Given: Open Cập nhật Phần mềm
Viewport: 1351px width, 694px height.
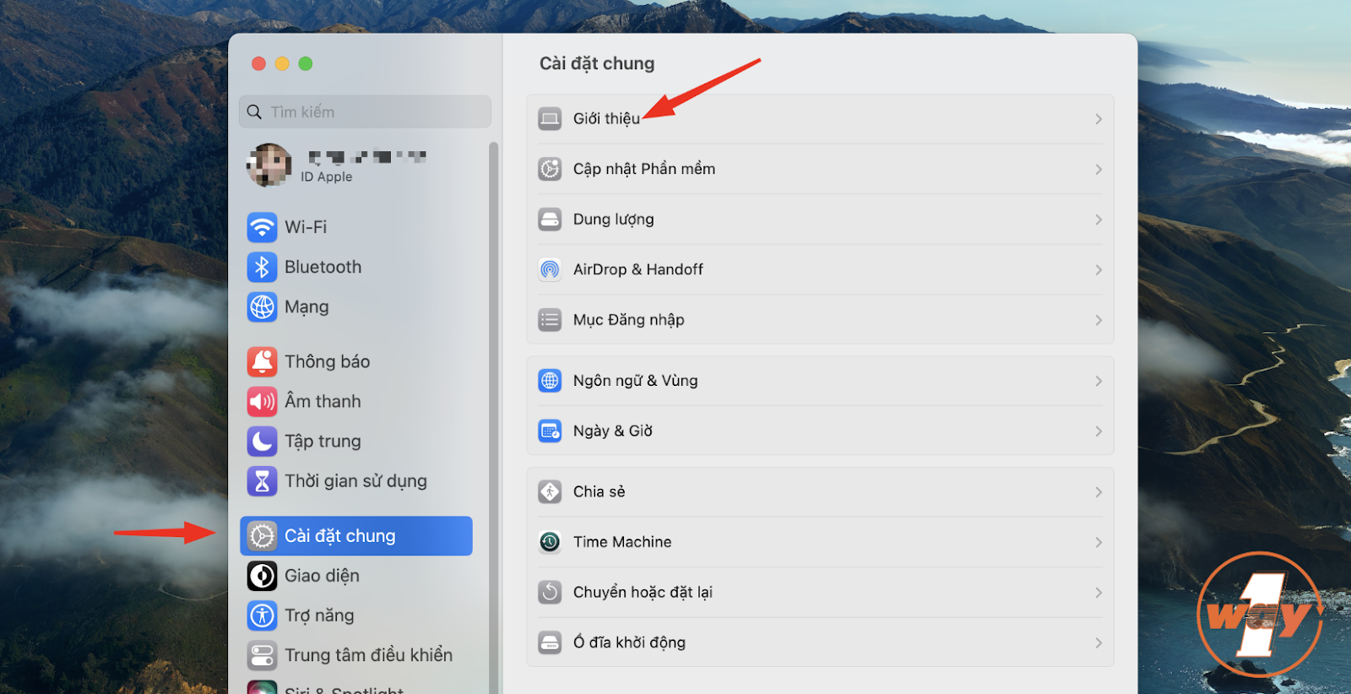Looking at the screenshot, I should [820, 169].
